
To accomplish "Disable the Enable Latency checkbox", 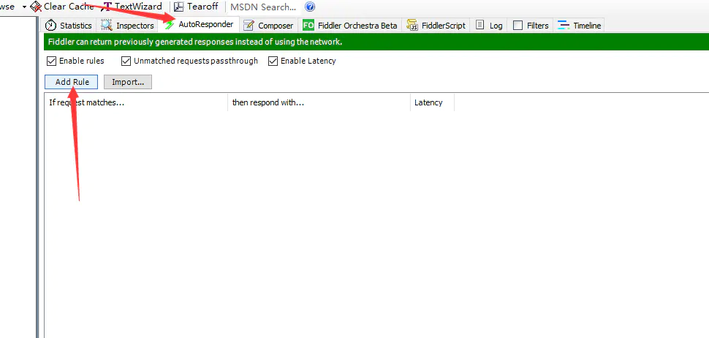I will coord(274,61).
